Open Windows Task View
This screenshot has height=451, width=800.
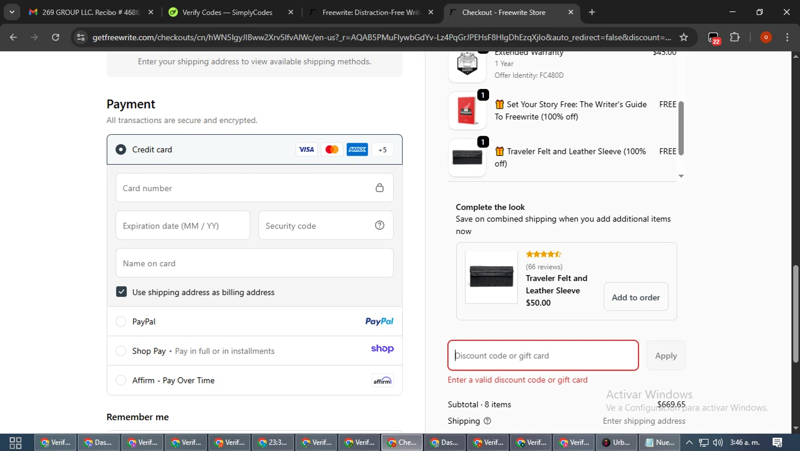click(15, 442)
